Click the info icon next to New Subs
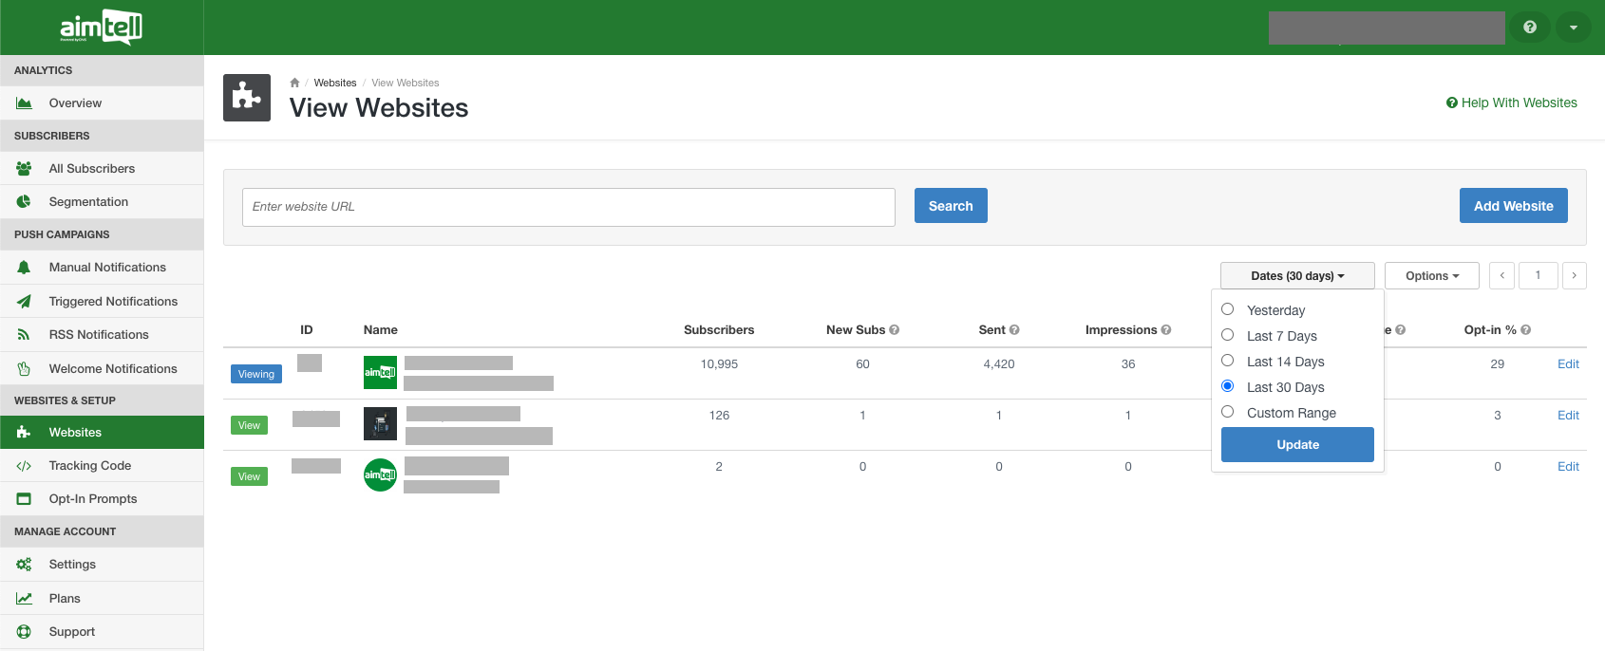 click(894, 330)
